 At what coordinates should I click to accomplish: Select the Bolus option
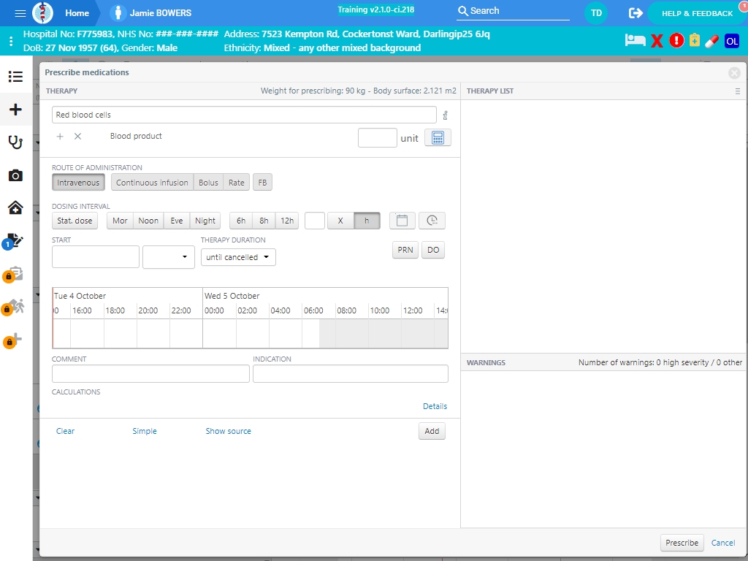(x=208, y=182)
